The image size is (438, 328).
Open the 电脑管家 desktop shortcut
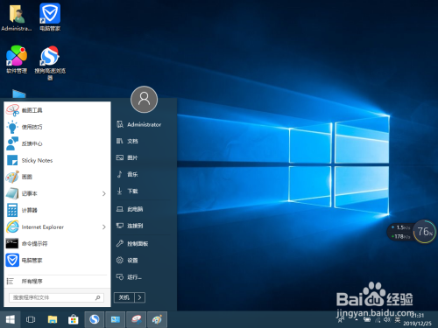tap(50, 17)
